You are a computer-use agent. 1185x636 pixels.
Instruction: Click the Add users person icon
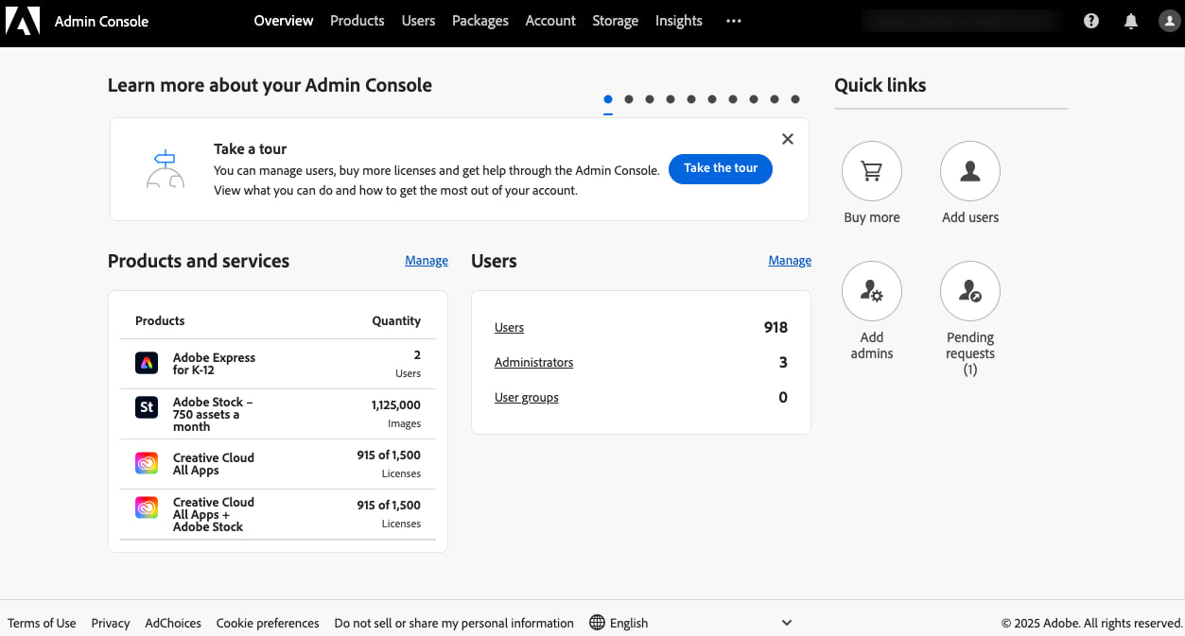[x=970, y=171]
